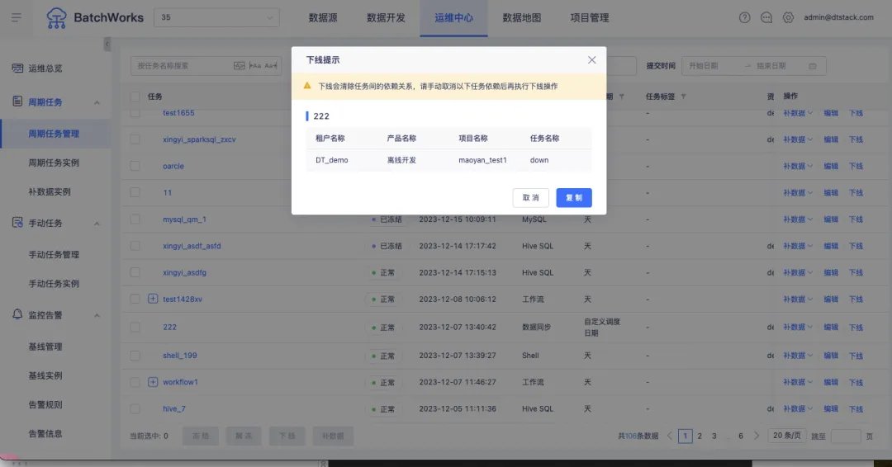The width and height of the screenshot is (892, 467).
Task: Select all tasks via header checkbox
Action: [x=135, y=97]
